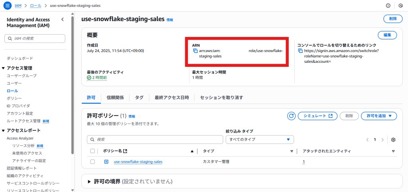
Task: Click the info circle icon in the header
Action: [388, 6]
